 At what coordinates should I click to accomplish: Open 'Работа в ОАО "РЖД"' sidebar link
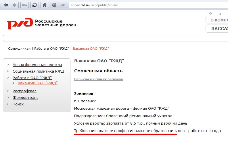point(32,78)
